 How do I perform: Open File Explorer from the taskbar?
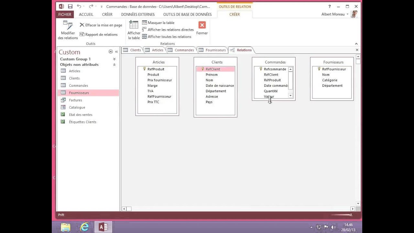[65, 227]
